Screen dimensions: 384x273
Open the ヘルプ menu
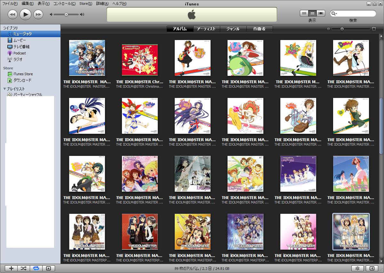coord(119,4)
